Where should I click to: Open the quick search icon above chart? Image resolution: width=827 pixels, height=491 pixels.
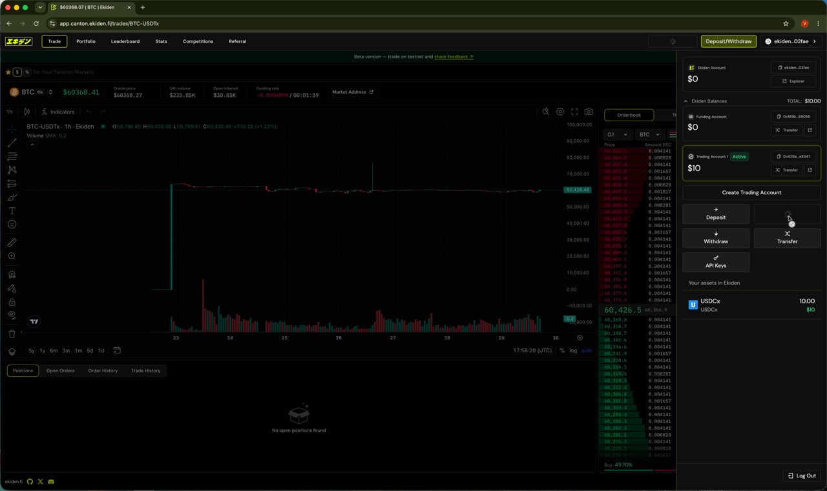click(546, 112)
